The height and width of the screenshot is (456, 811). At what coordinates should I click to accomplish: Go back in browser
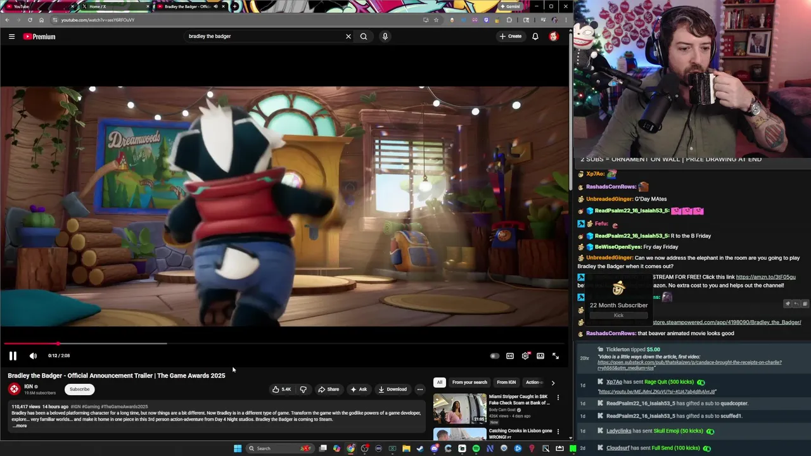[7, 20]
